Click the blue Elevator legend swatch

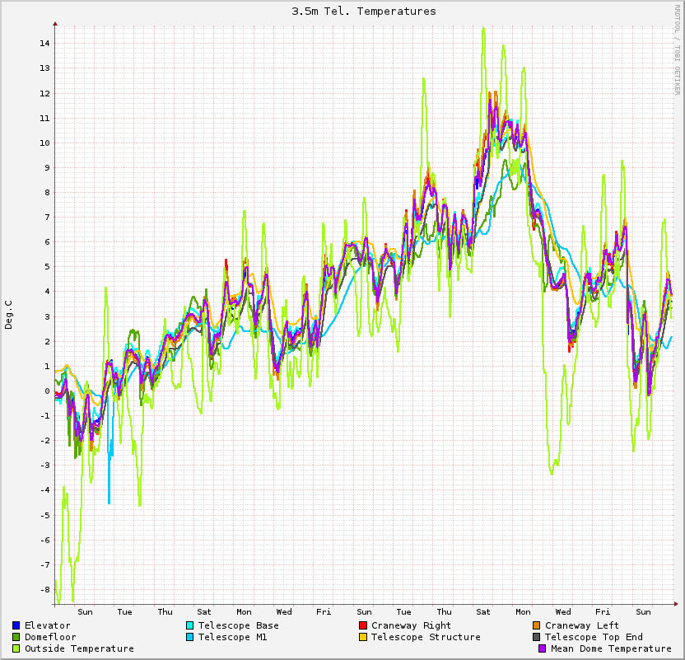point(16,625)
